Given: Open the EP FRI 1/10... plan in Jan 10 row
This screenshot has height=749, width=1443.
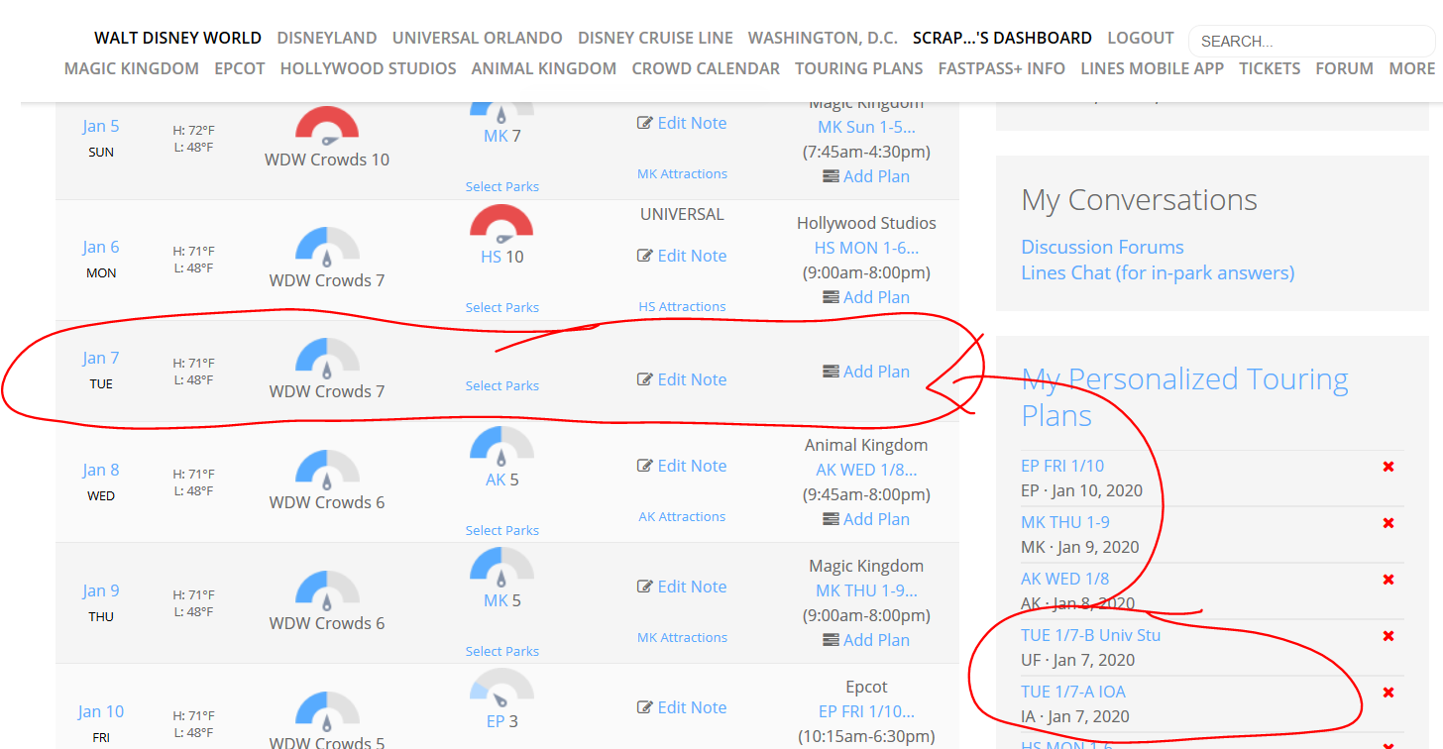Looking at the screenshot, I should coord(866,711).
